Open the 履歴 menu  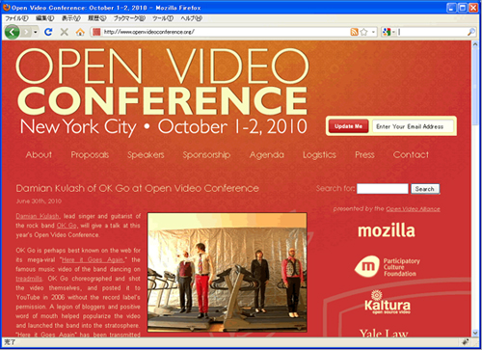click(x=97, y=18)
